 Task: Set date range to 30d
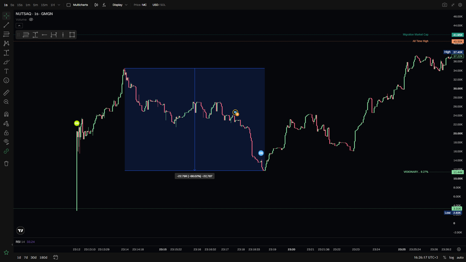click(33, 257)
